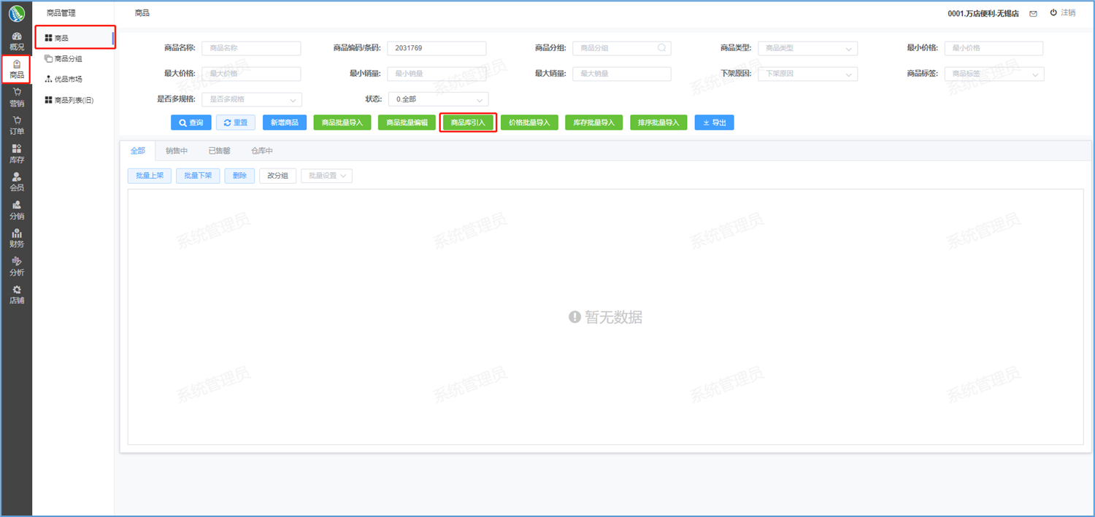Image resolution: width=1095 pixels, height=517 pixels.
Task: Click the 价格批量导入 button
Action: click(529, 123)
